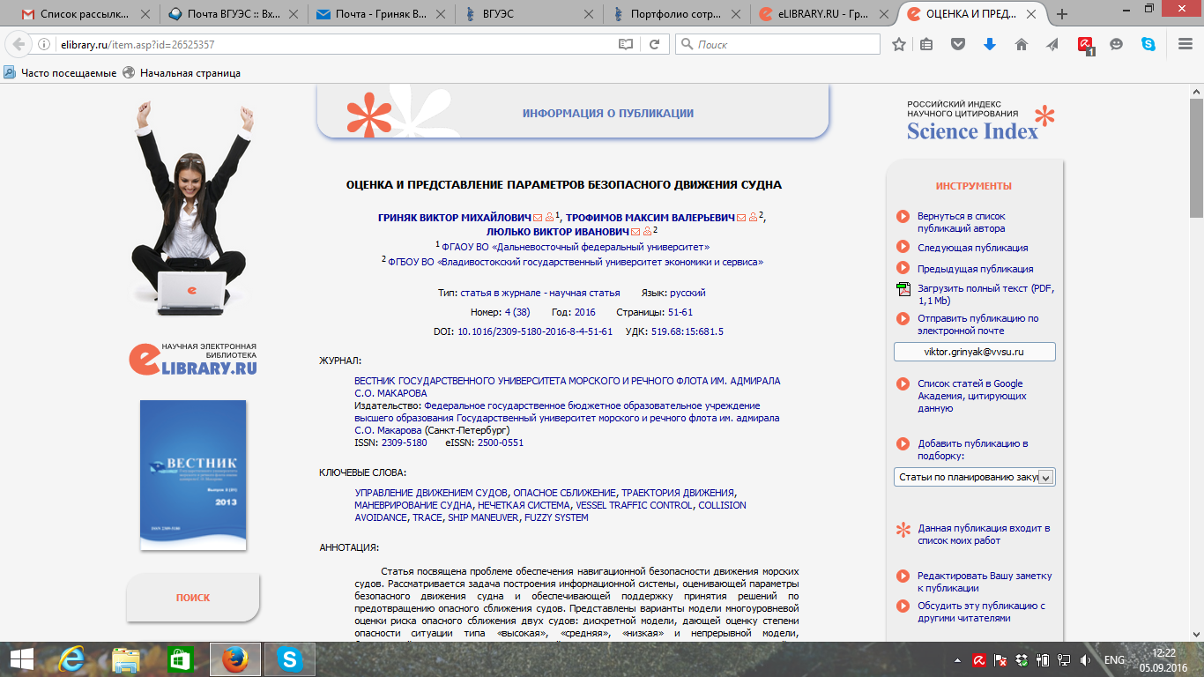1204x677 pixels.
Task: Open author Гриняк Виктор Михайлович link
Action: (x=454, y=217)
